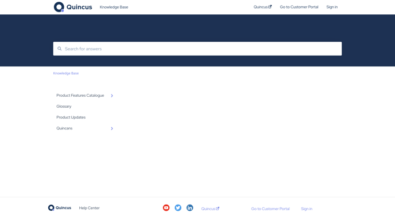Select Product Features Catalogue item

click(x=80, y=95)
